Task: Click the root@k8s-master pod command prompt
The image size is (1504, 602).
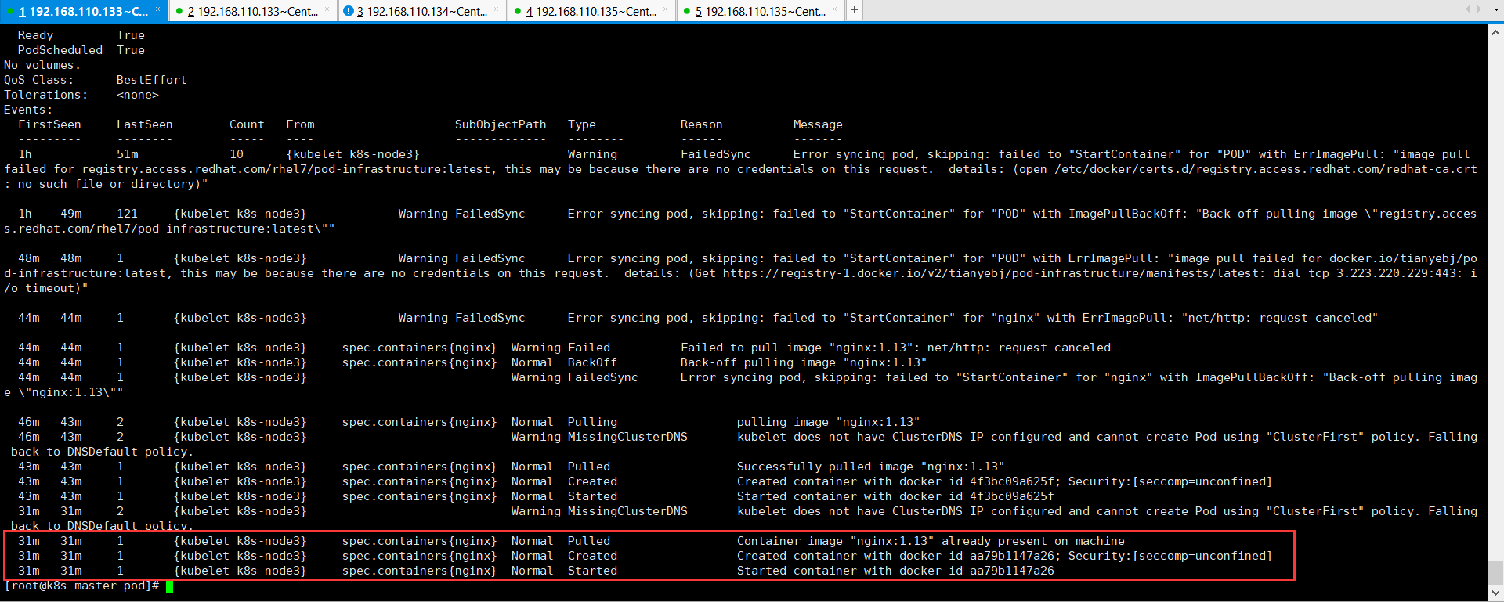Action: 82,586
